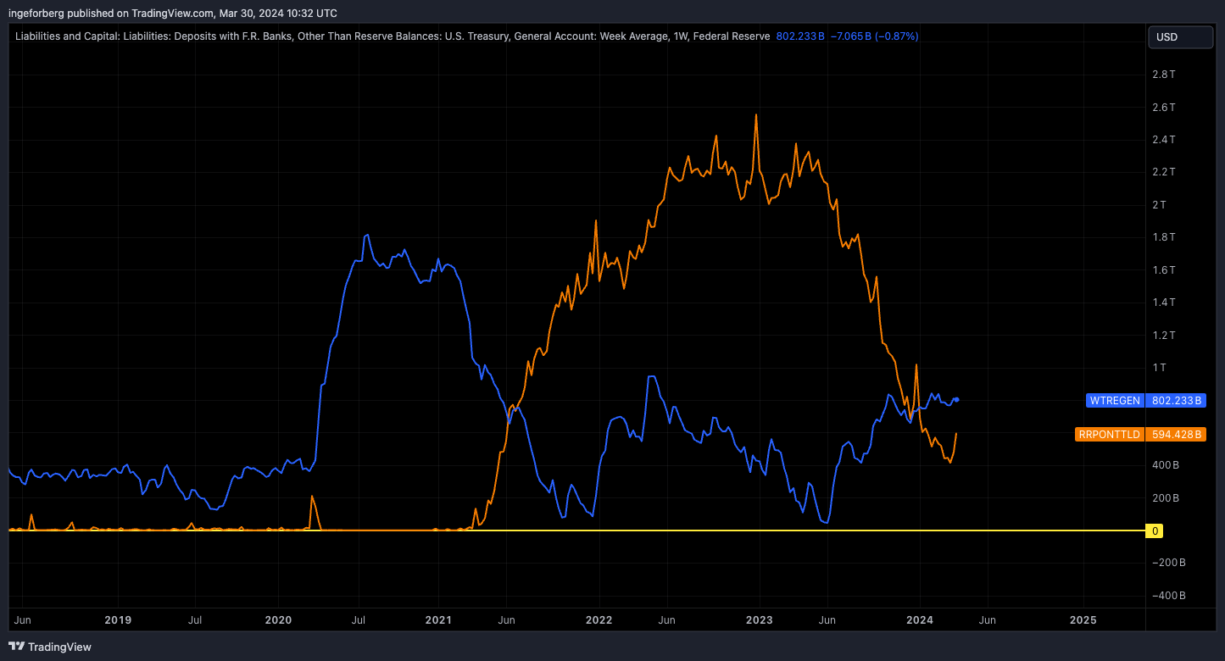Click the chart title legend text
The height and width of the screenshot is (661, 1225).
coord(393,36)
